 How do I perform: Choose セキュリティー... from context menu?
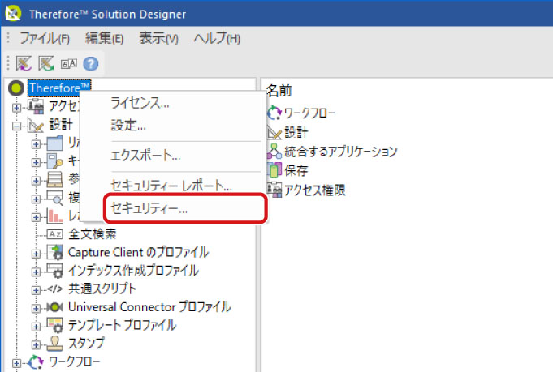[149, 208]
